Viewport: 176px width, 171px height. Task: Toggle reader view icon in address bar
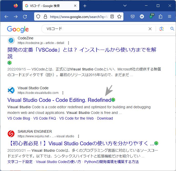pos(112,16)
